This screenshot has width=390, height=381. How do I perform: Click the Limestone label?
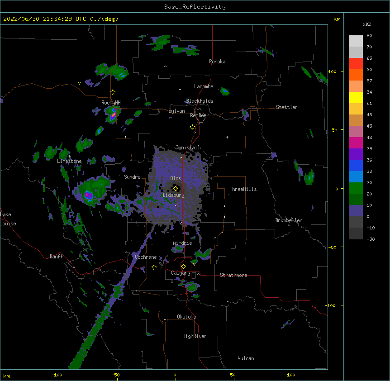(x=69, y=161)
